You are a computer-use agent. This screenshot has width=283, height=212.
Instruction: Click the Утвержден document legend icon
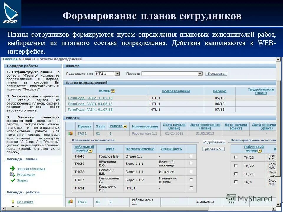(x=13, y=174)
